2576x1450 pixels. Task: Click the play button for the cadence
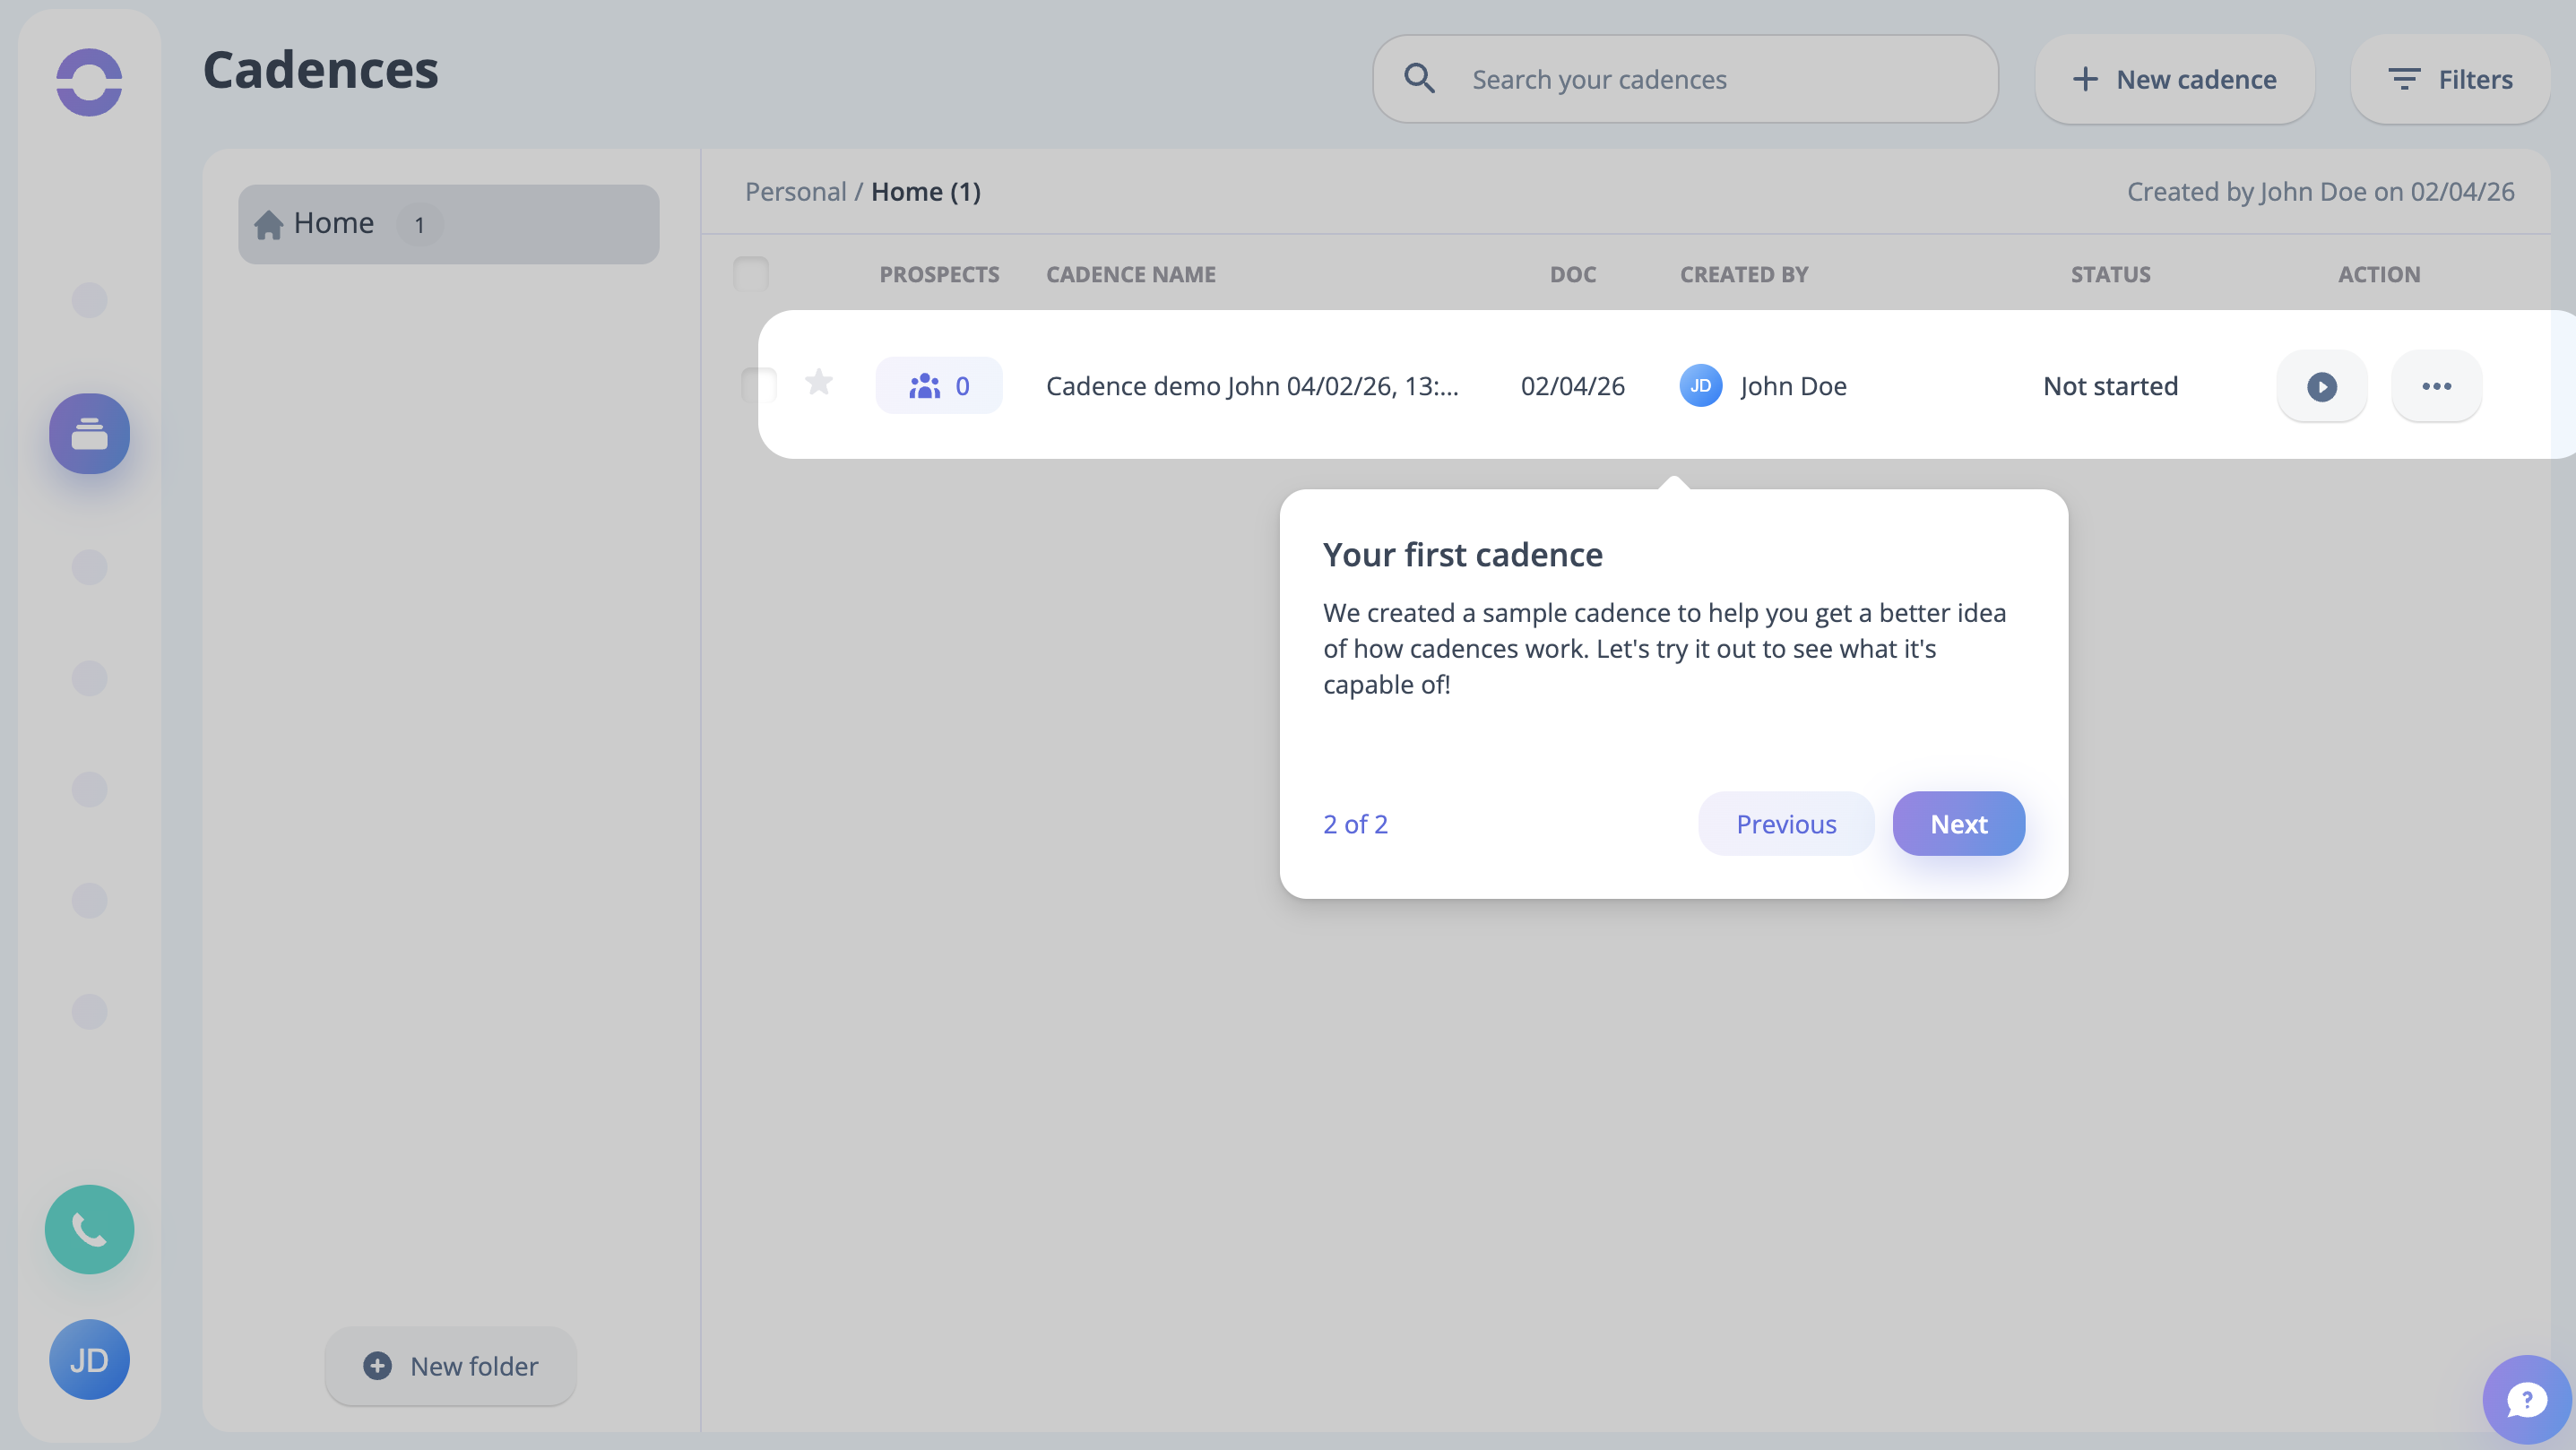pos(2321,386)
